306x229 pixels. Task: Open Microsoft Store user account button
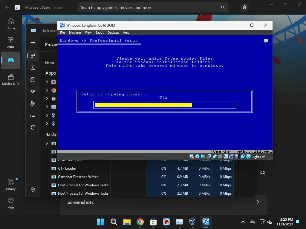[244, 7]
